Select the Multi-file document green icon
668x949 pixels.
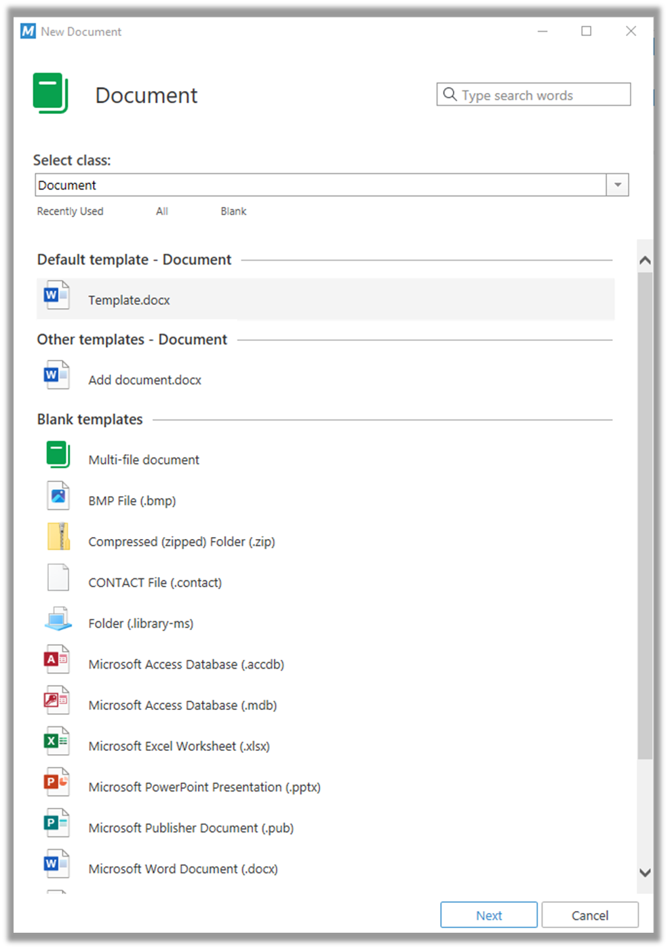(58, 455)
